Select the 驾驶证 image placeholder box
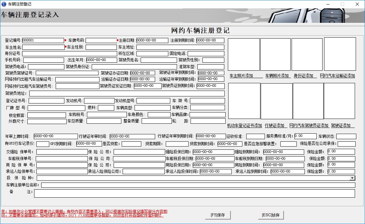Viewport: 365px width, 224px height. tap(339, 101)
